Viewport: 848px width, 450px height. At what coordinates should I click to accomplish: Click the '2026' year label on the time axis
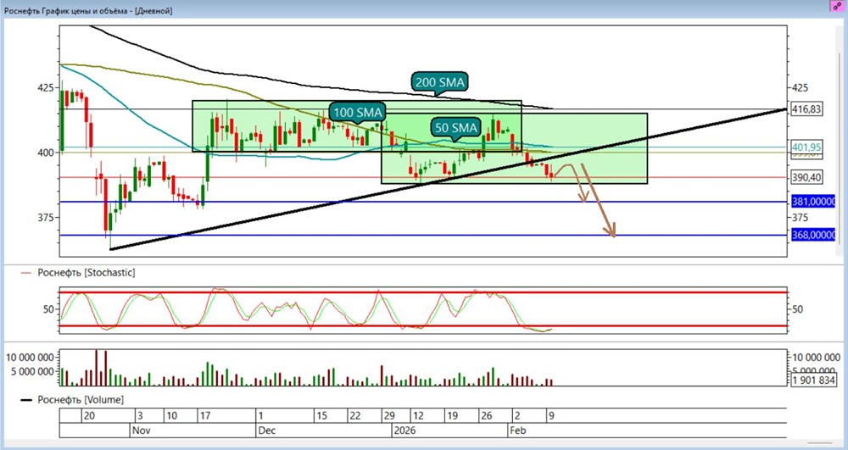(x=405, y=430)
